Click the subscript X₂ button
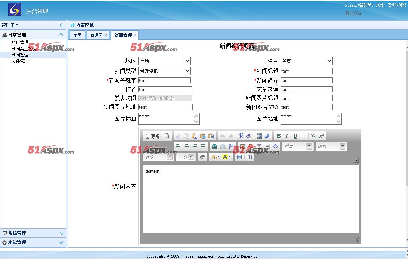The height and width of the screenshot is (259, 408). coord(313,136)
